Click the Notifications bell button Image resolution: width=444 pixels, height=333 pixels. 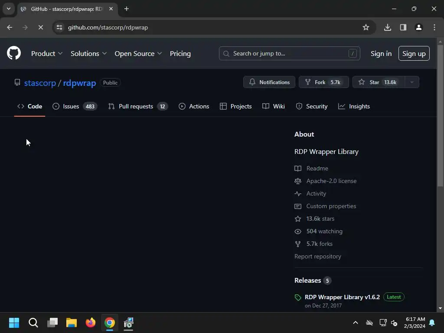269,82
